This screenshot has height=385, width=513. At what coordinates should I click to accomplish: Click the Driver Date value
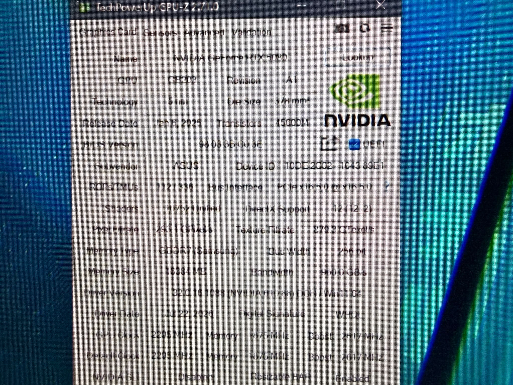pyautogui.click(x=189, y=314)
